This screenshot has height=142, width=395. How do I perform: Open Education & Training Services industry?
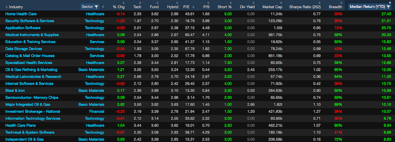31,42
